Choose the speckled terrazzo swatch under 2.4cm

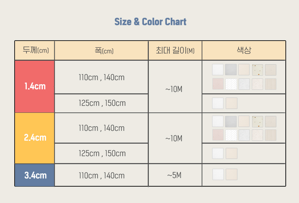[x=258, y=121]
